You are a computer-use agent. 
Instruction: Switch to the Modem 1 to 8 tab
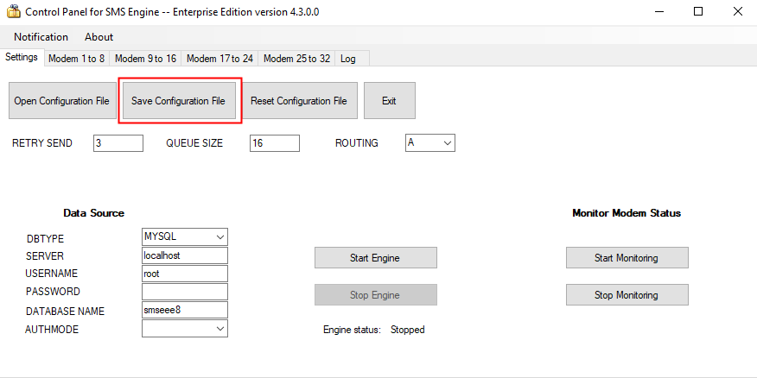point(76,59)
